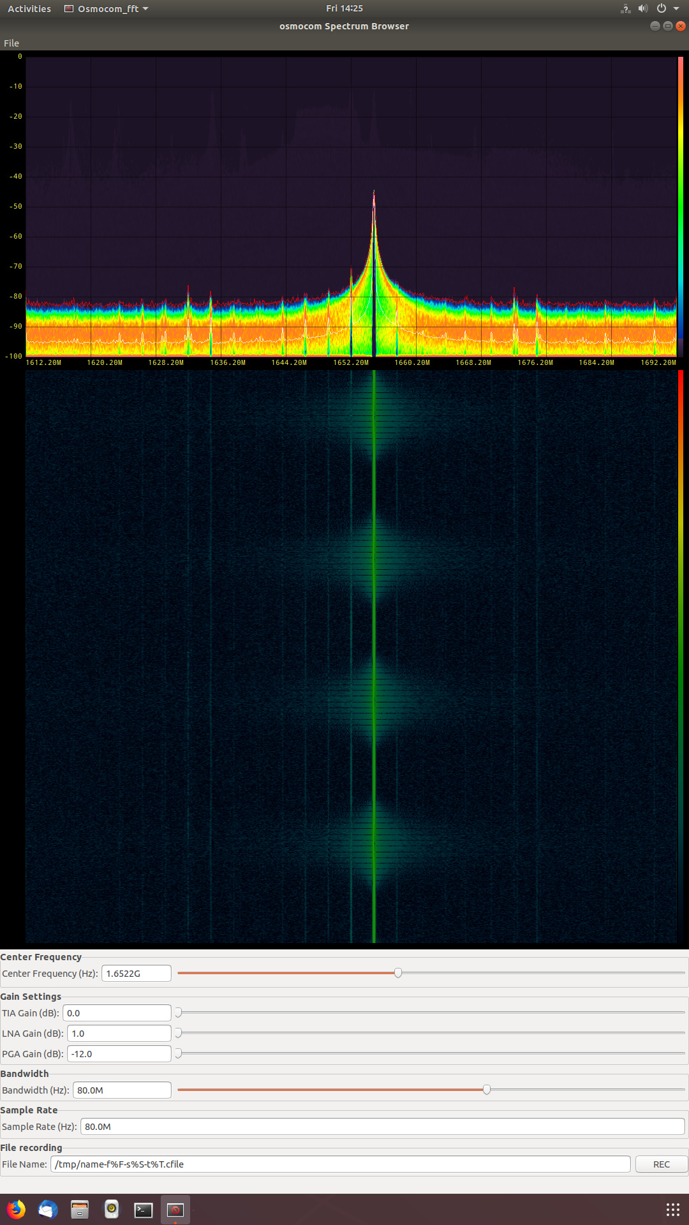The image size is (689, 1225).
Task: Open the Osmocom_fft application menu
Action: [107, 9]
